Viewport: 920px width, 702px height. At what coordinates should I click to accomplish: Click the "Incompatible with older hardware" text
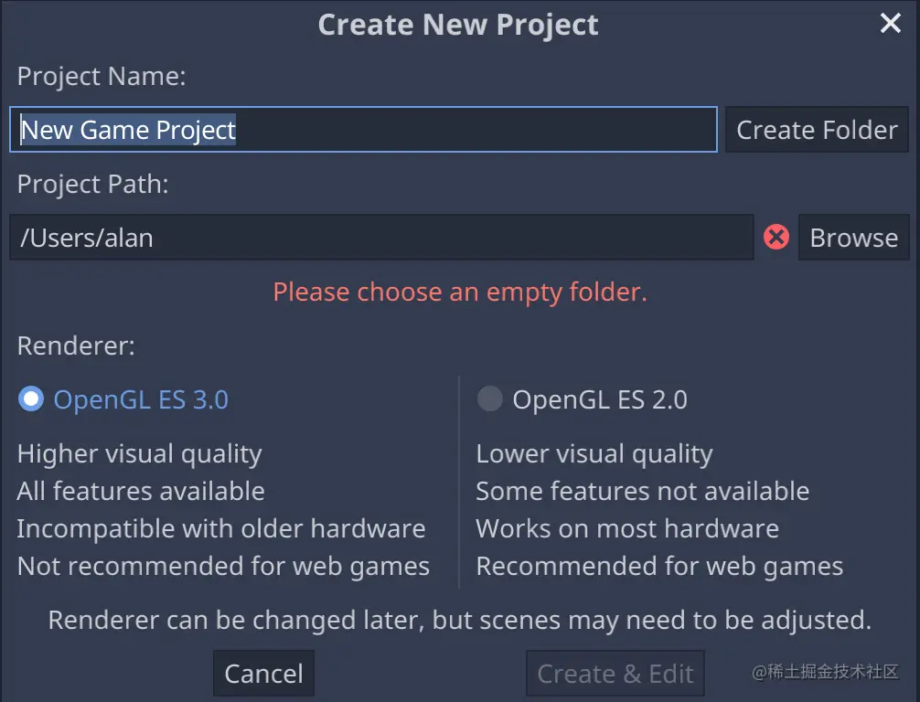[221, 529]
